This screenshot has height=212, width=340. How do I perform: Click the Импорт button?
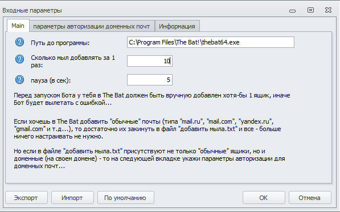pos(72,198)
